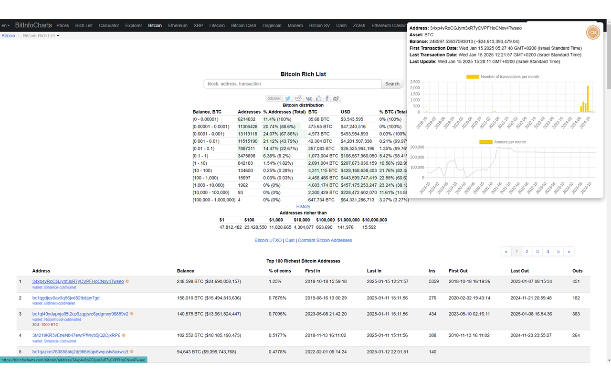This screenshot has height=382, width=611.
Task: Share the page on VK
Action: pyautogui.click(x=309, y=98)
